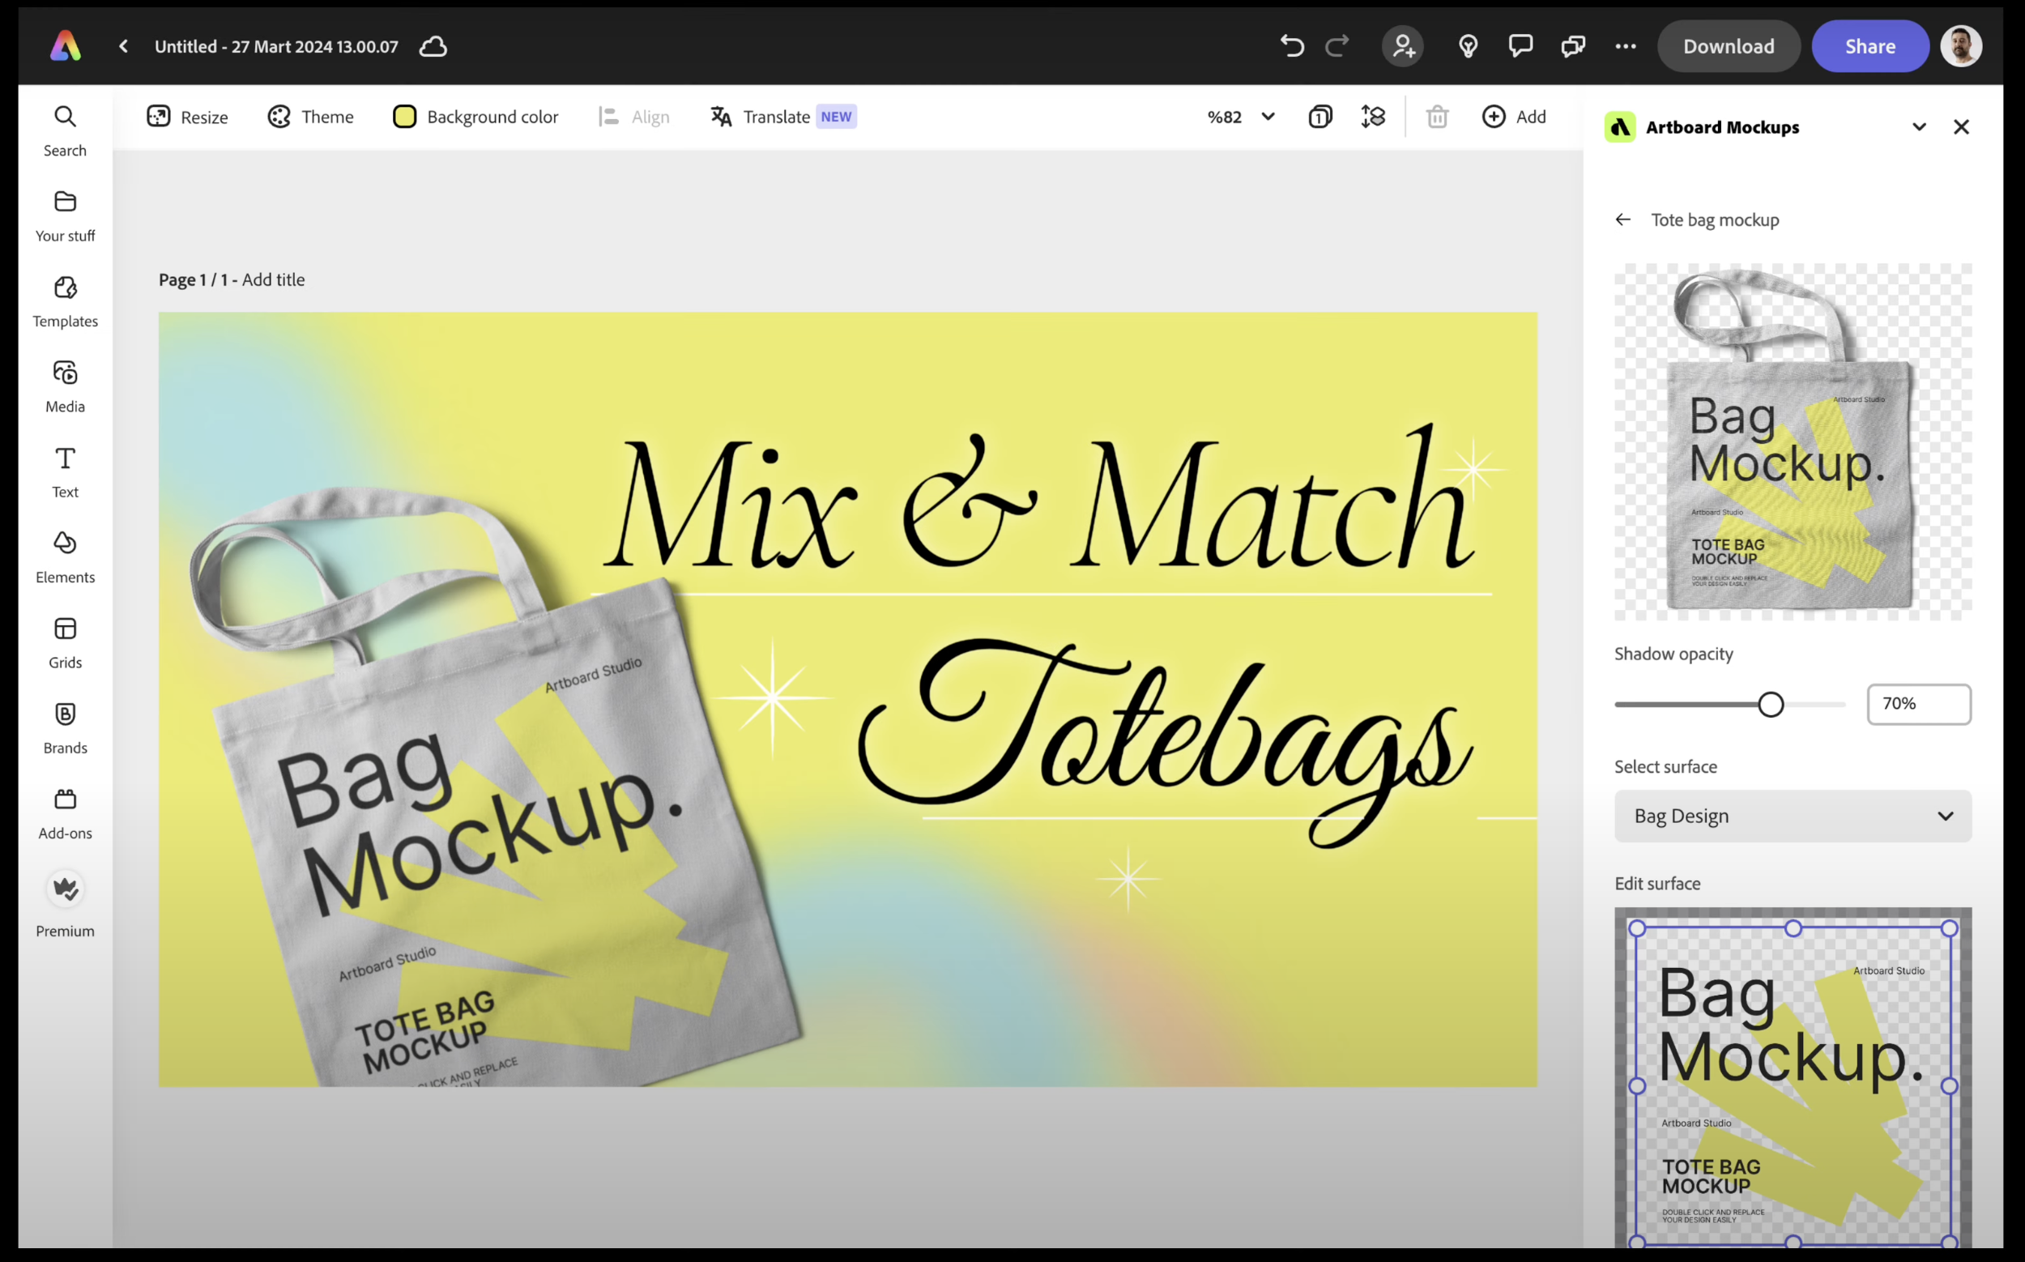This screenshot has width=2025, height=1262.
Task: Open the Brands panel
Action: point(65,729)
